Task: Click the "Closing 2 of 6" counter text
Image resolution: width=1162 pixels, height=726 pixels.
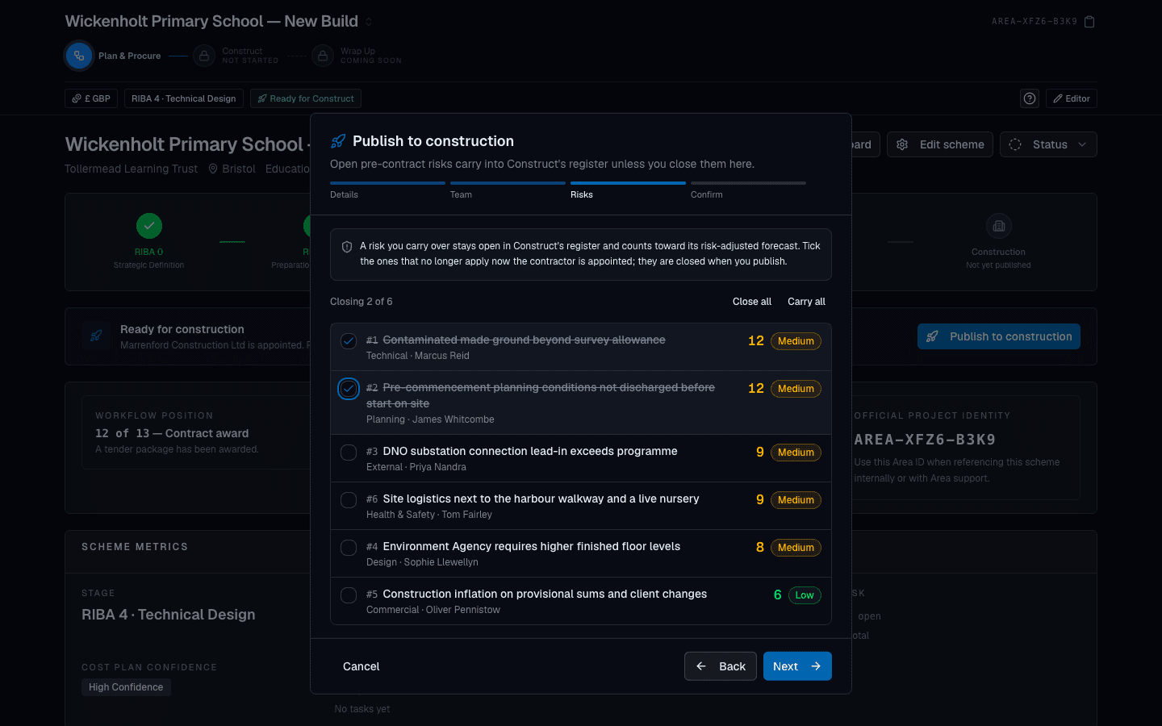Action: click(362, 302)
